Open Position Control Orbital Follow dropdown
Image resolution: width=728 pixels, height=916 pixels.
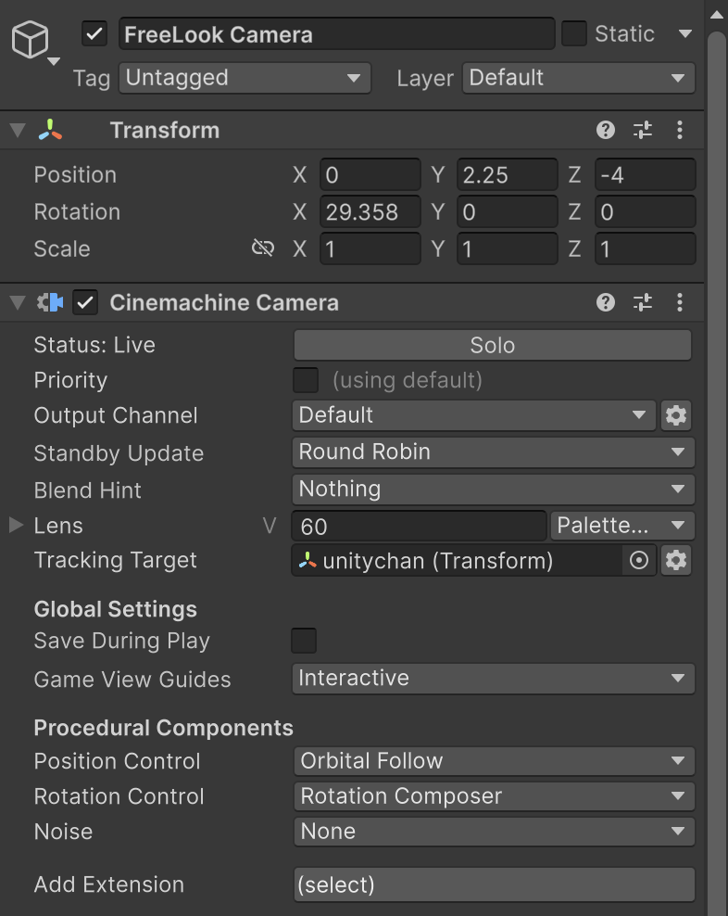[494, 761]
